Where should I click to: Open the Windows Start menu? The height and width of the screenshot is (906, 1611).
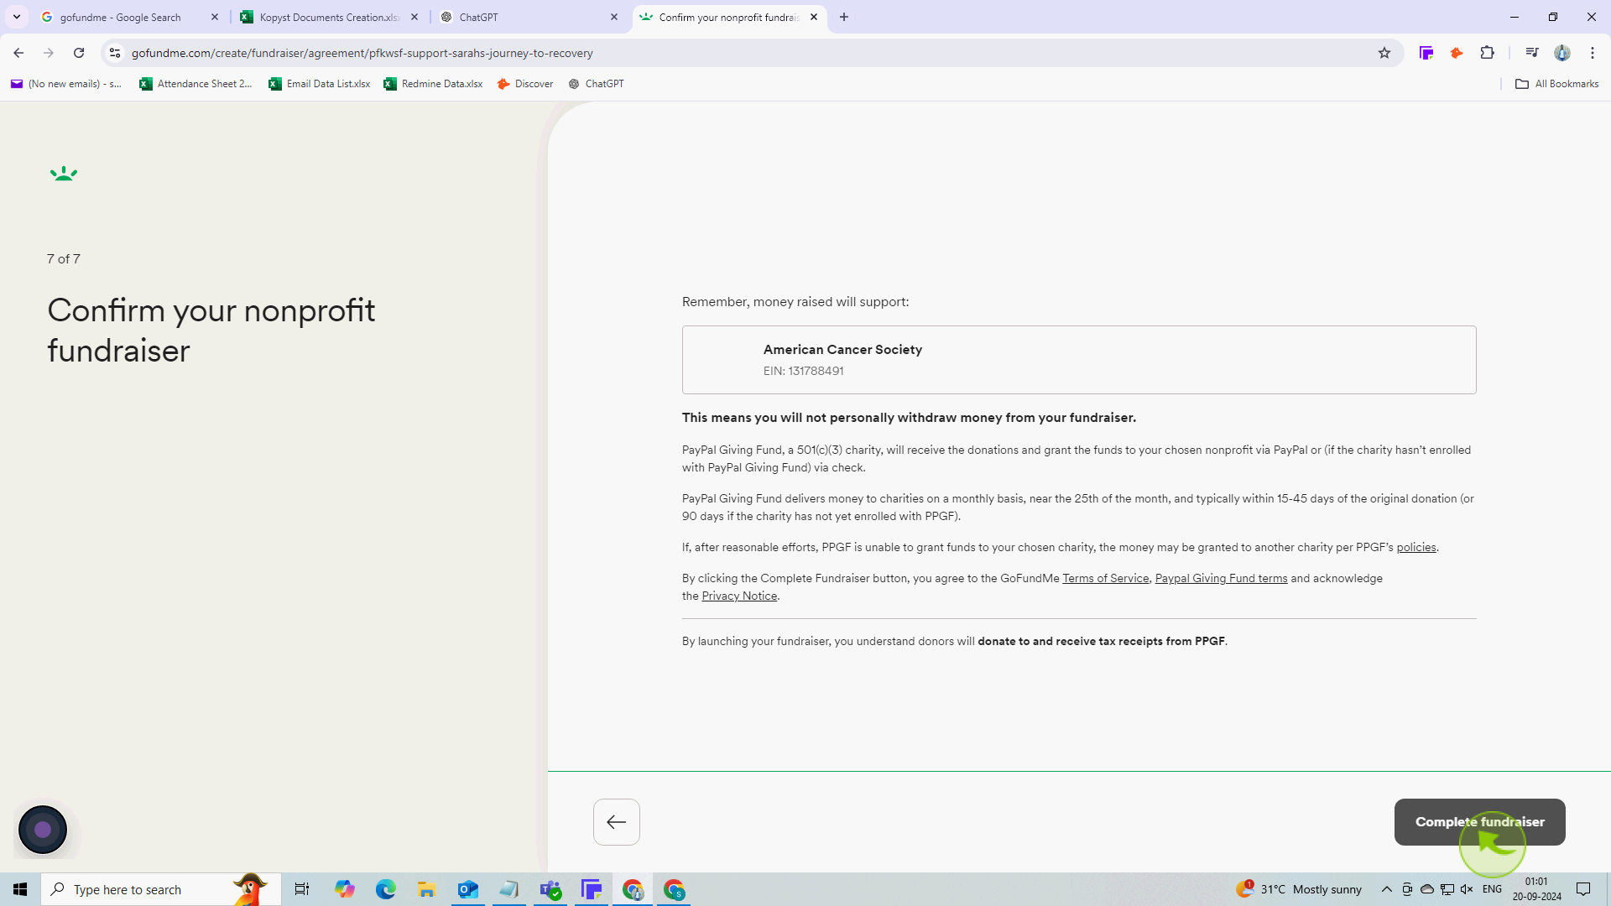20,889
